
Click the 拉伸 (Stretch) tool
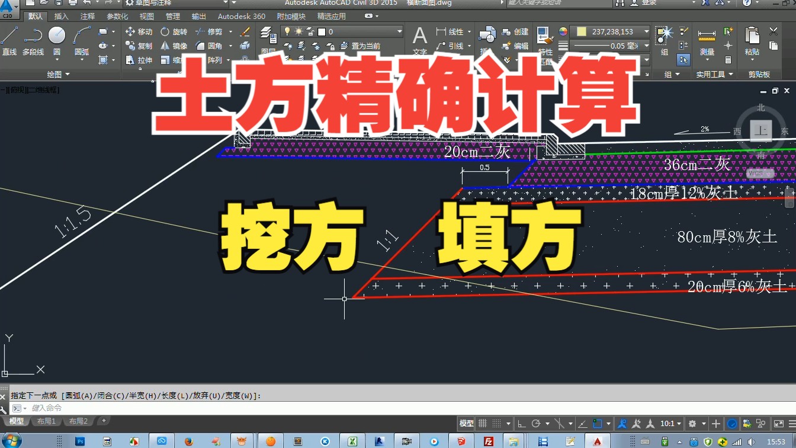pyautogui.click(x=139, y=60)
